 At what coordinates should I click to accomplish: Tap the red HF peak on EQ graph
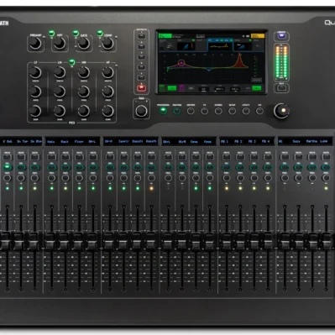(x=239, y=60)
